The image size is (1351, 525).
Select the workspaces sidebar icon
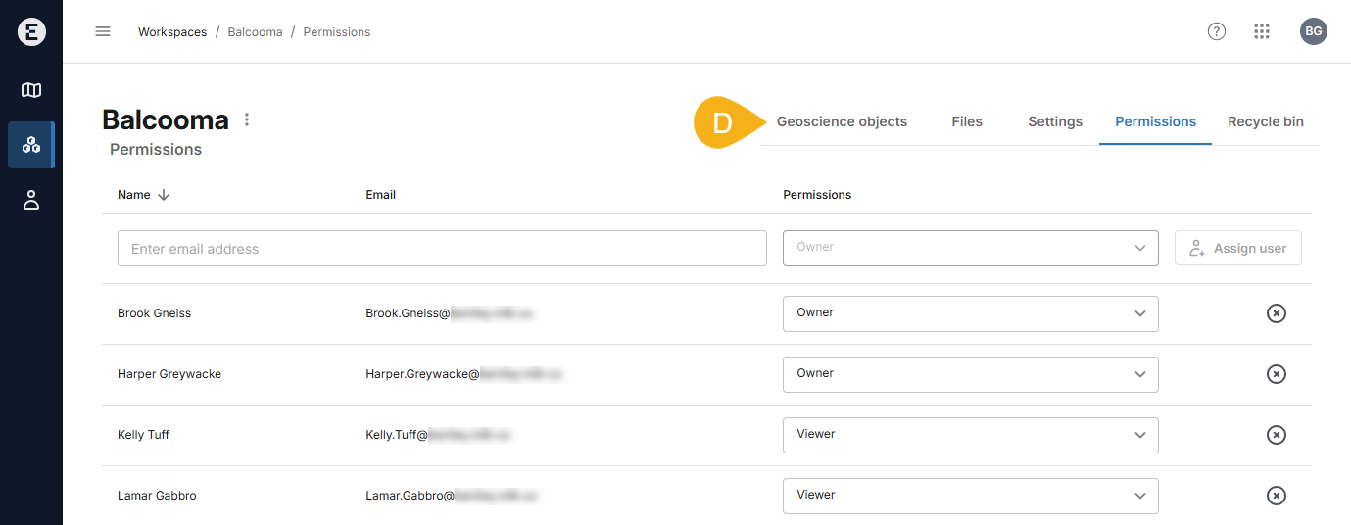[31, 145]
